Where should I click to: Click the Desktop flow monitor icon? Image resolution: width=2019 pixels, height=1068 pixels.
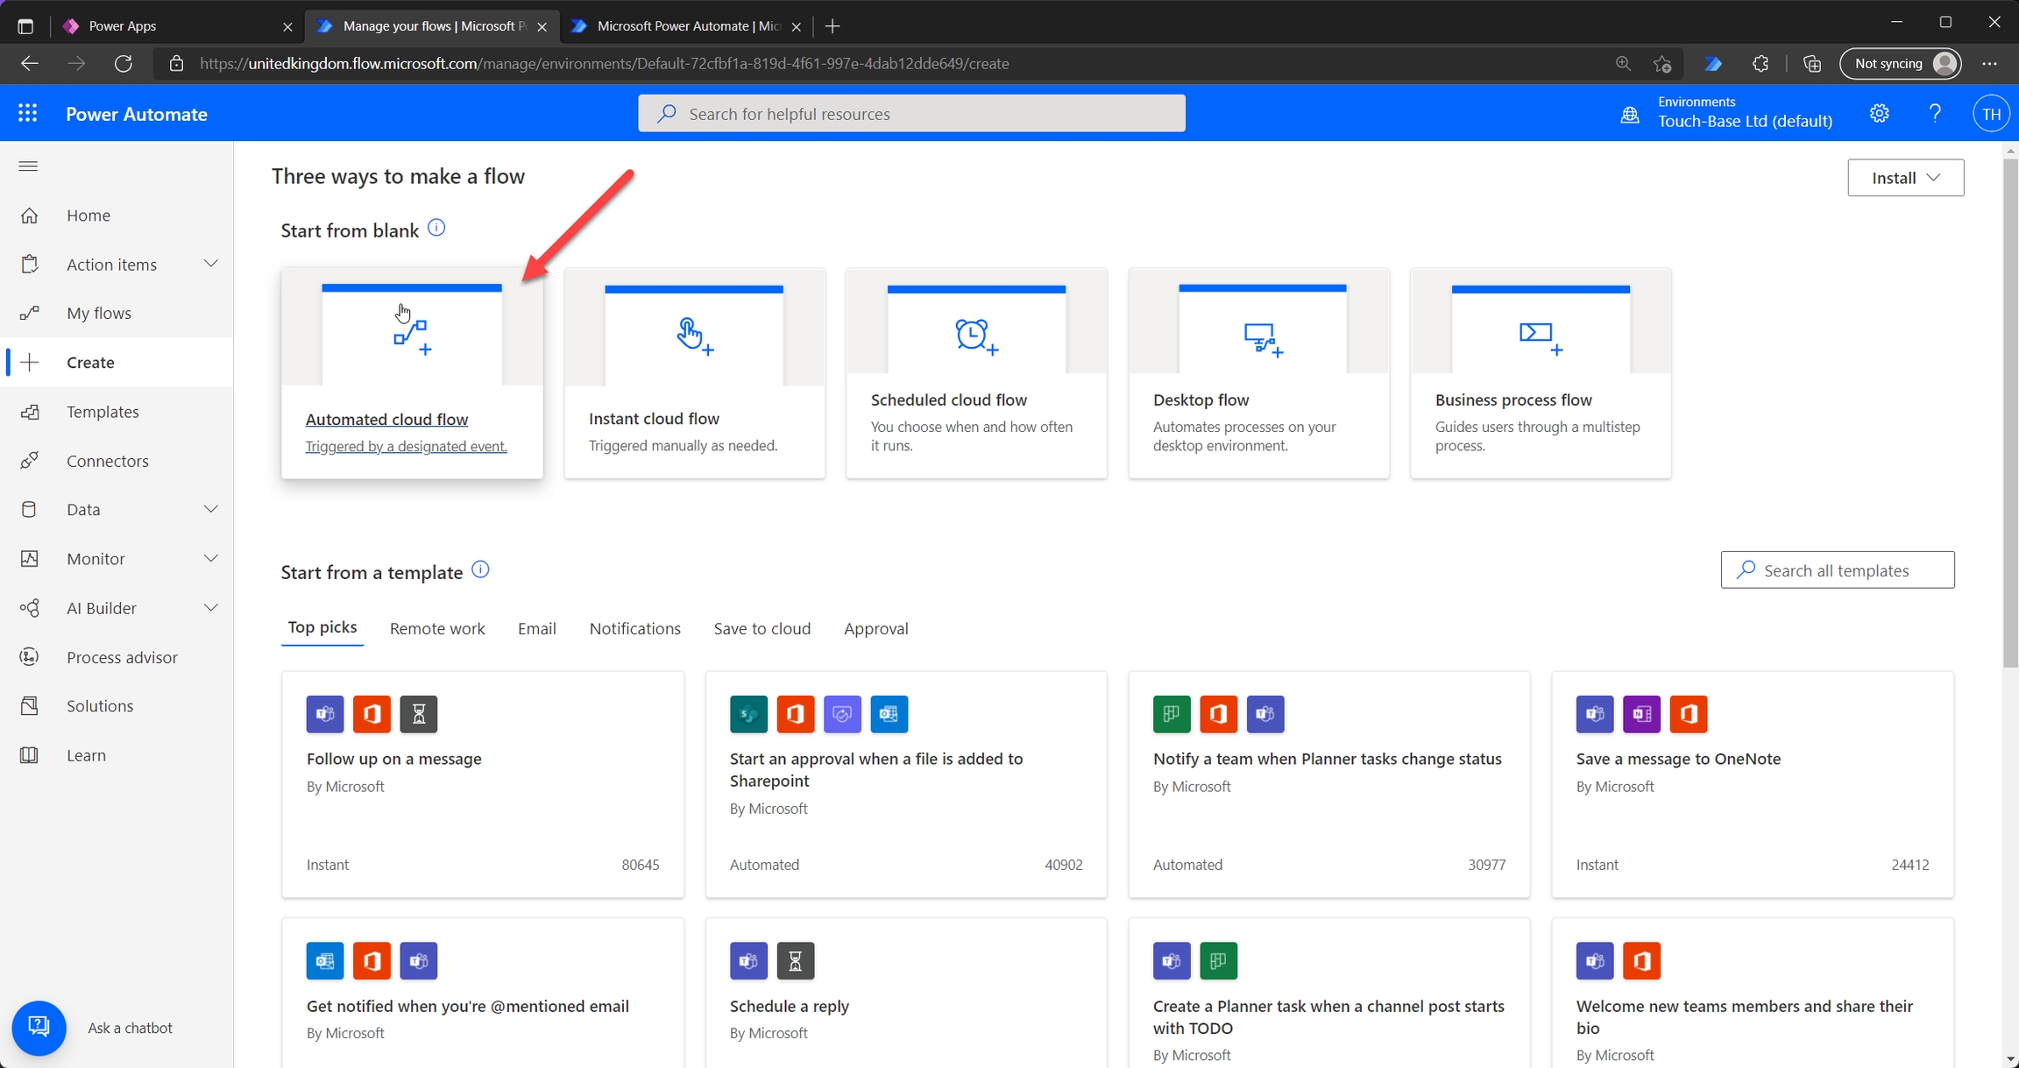(1263, 339)
